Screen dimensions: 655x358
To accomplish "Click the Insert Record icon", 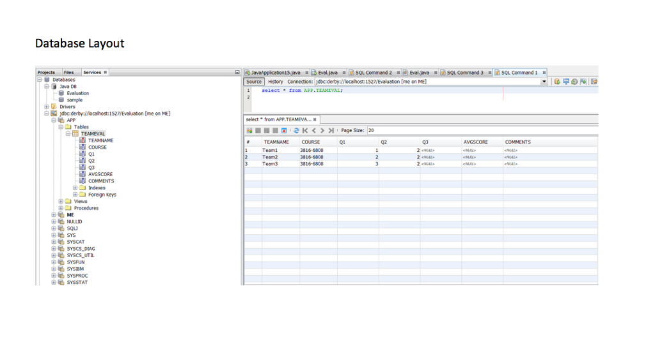I will coord(249,130).
